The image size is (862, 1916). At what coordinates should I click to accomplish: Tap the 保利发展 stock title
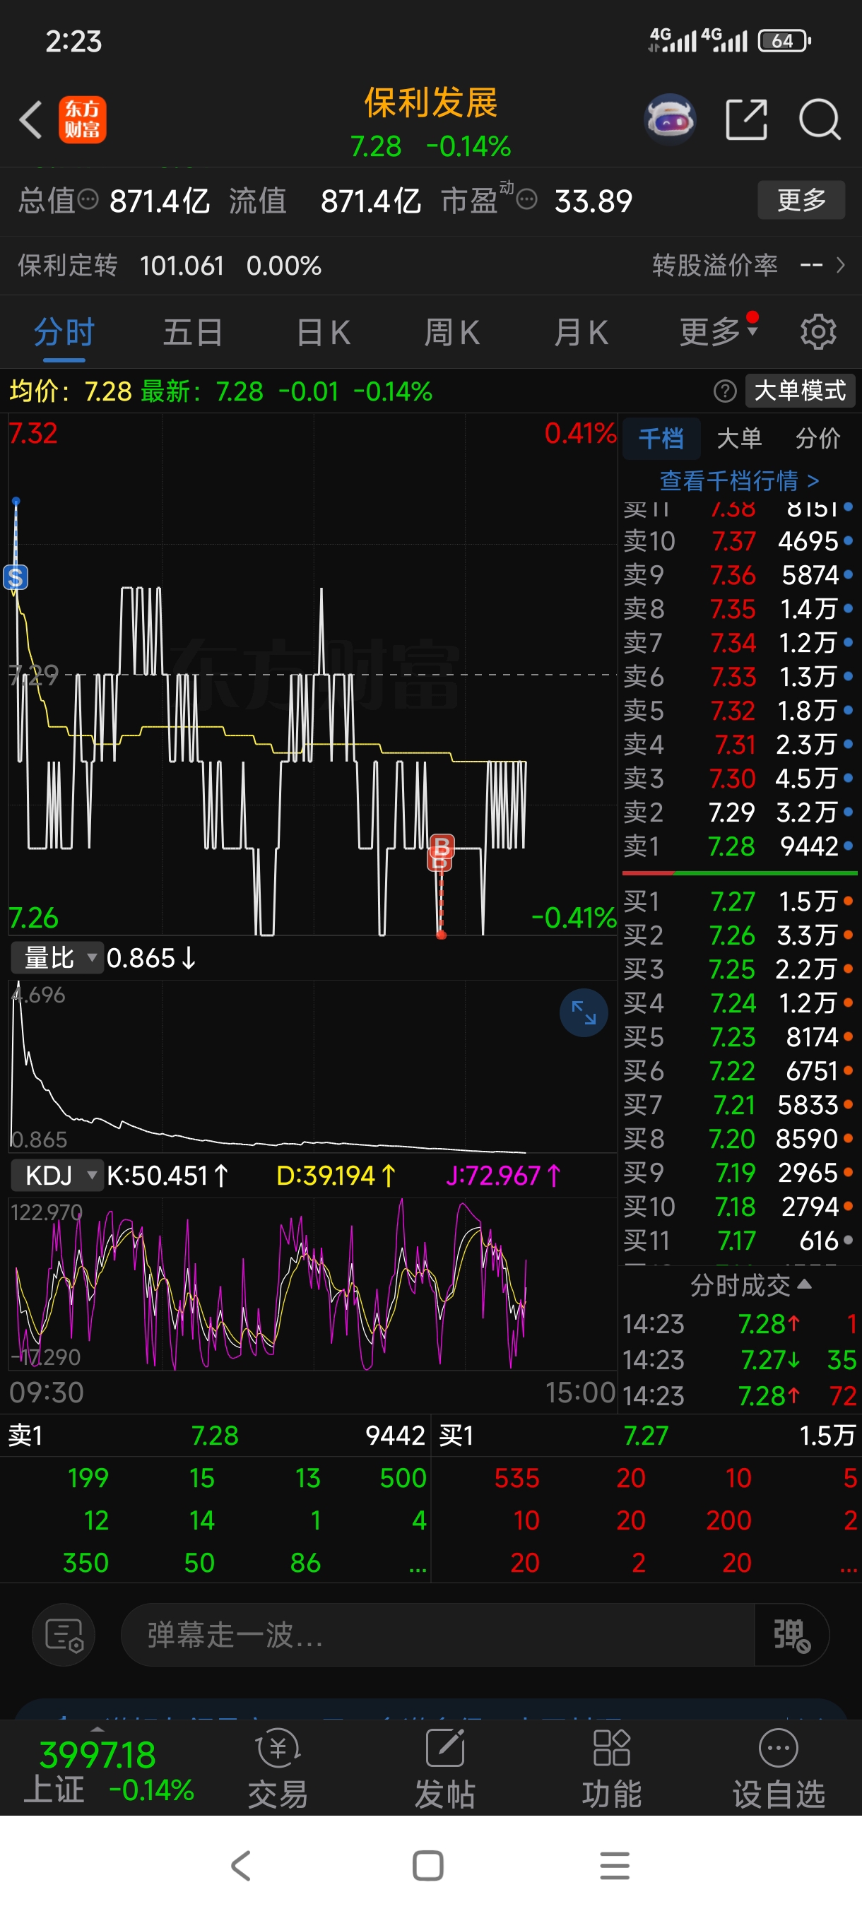[430, 102]
